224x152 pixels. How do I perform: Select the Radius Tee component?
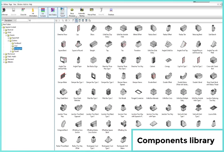pos(182,30)
